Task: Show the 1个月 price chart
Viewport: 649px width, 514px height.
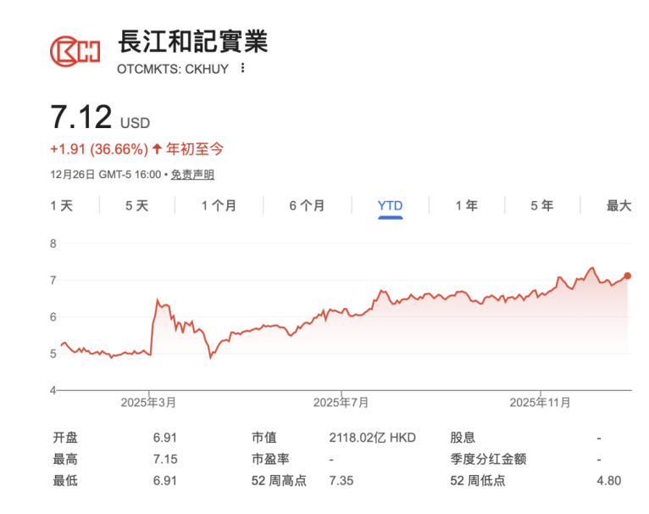Action: click(x=219, y=206)
